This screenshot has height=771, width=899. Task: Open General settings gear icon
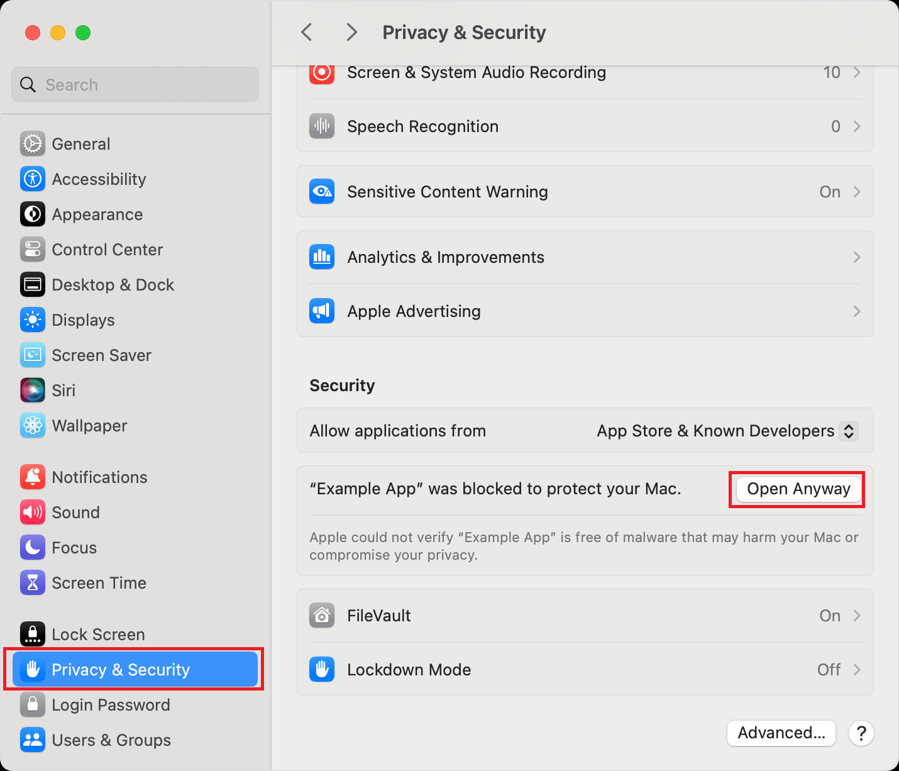(x=33, y=144)
